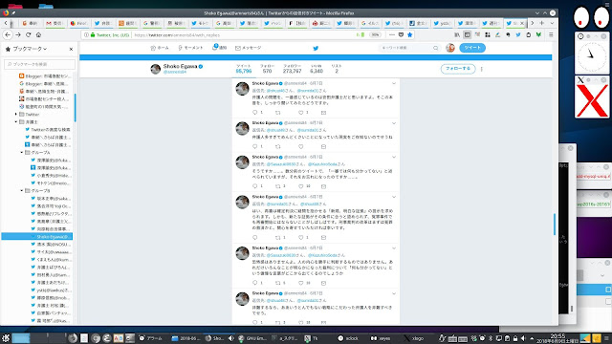
Task: Click the taskbar clock showing 20:55
Action: [557, 338]
